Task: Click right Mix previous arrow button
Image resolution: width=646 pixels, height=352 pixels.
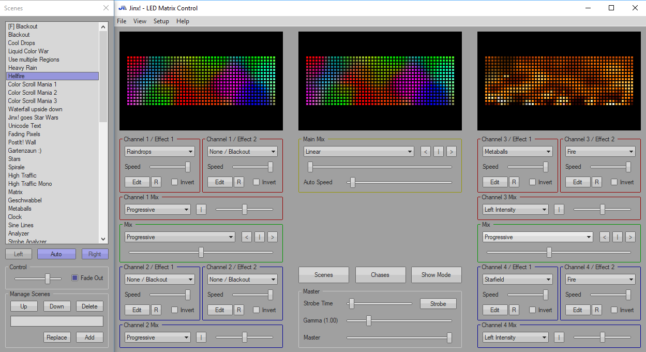Action: coord(605,237)
